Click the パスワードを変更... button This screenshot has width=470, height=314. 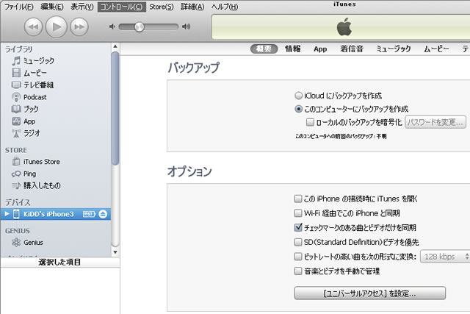click(435, 122)
